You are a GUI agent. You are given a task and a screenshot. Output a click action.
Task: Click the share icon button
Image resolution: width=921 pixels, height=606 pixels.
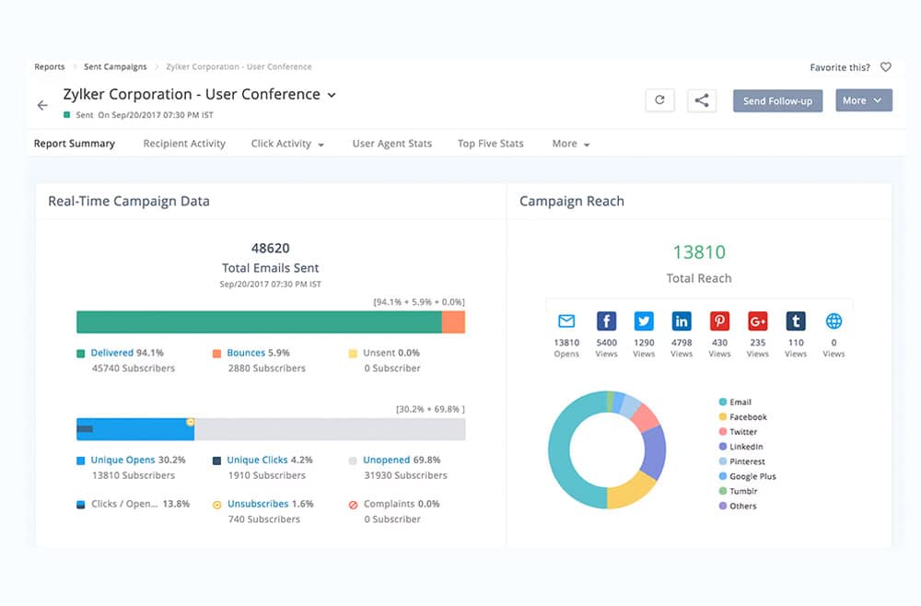click(701, 100)
